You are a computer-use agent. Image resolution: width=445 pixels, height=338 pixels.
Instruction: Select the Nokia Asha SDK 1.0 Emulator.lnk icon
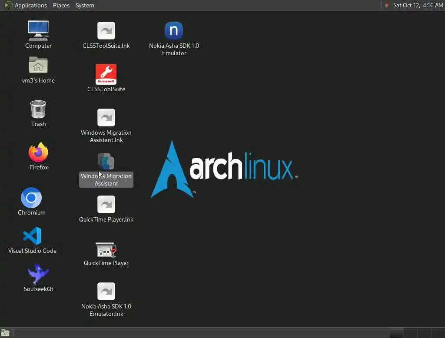pos(106,291)
